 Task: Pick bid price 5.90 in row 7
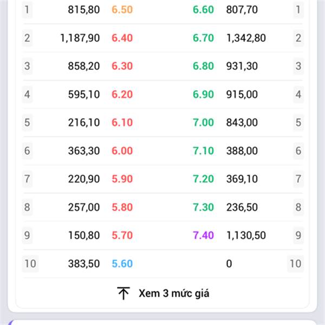[122, 179]
